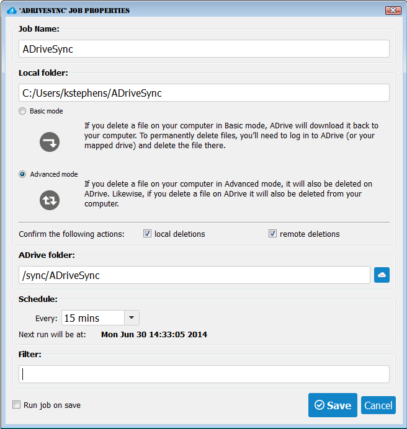
Task: Select the Advanced mode radio button
Action: click(x=23, y=175)
